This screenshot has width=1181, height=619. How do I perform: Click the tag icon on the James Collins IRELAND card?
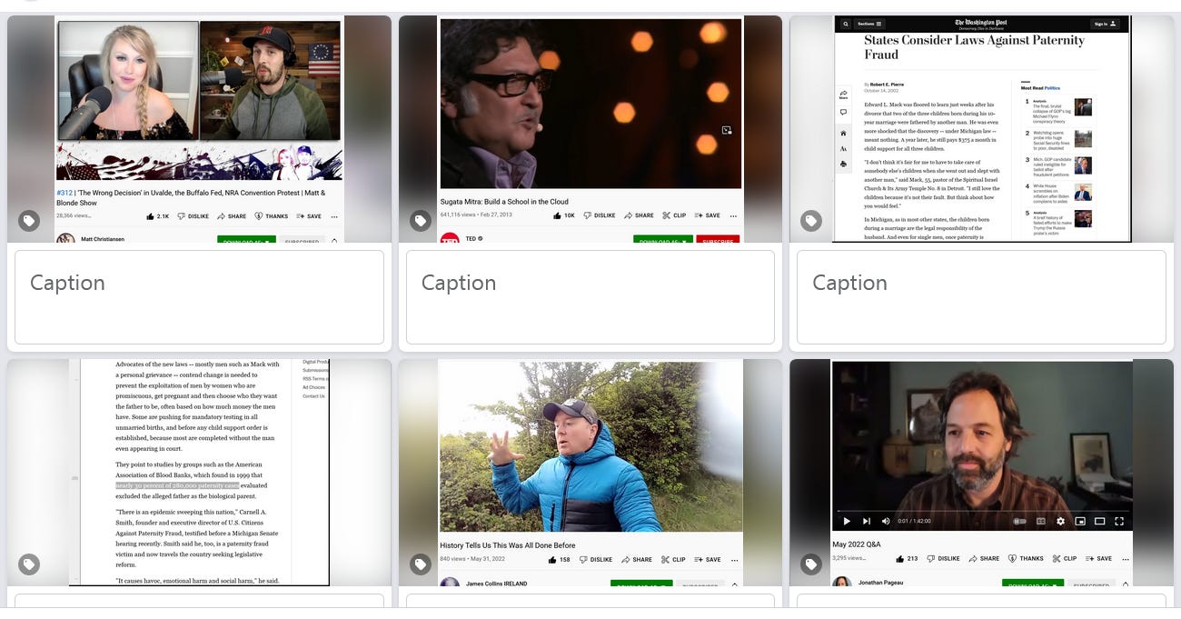420,564
